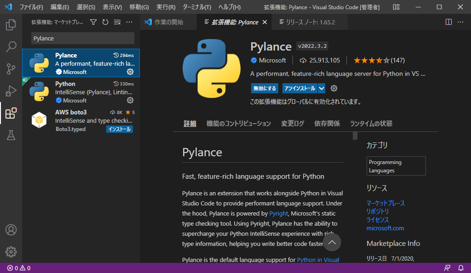Select the 機能のコントリビューション tab

(x=239, y=124)
